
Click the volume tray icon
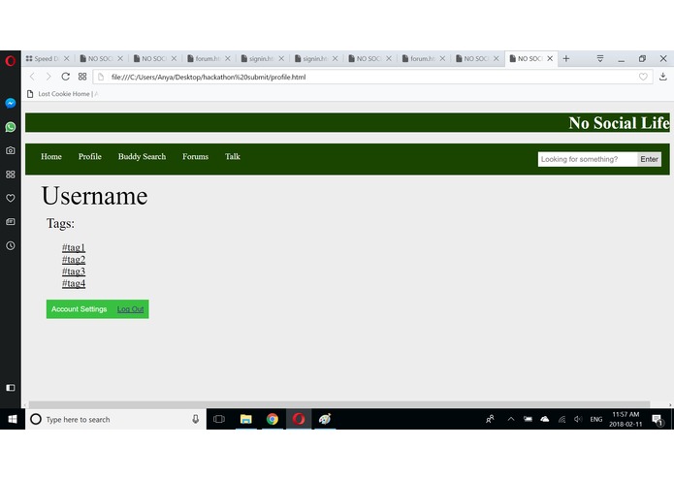click(x=578, y=419)
